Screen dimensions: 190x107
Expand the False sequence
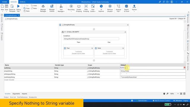[x=123, y=48]
